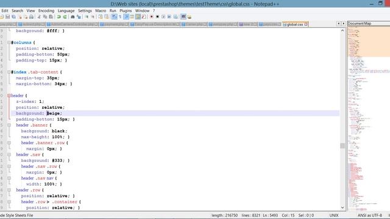390x219 pixels.
Task: Click the editor scrollbar down arrow
Action: [x=342, y=207]
